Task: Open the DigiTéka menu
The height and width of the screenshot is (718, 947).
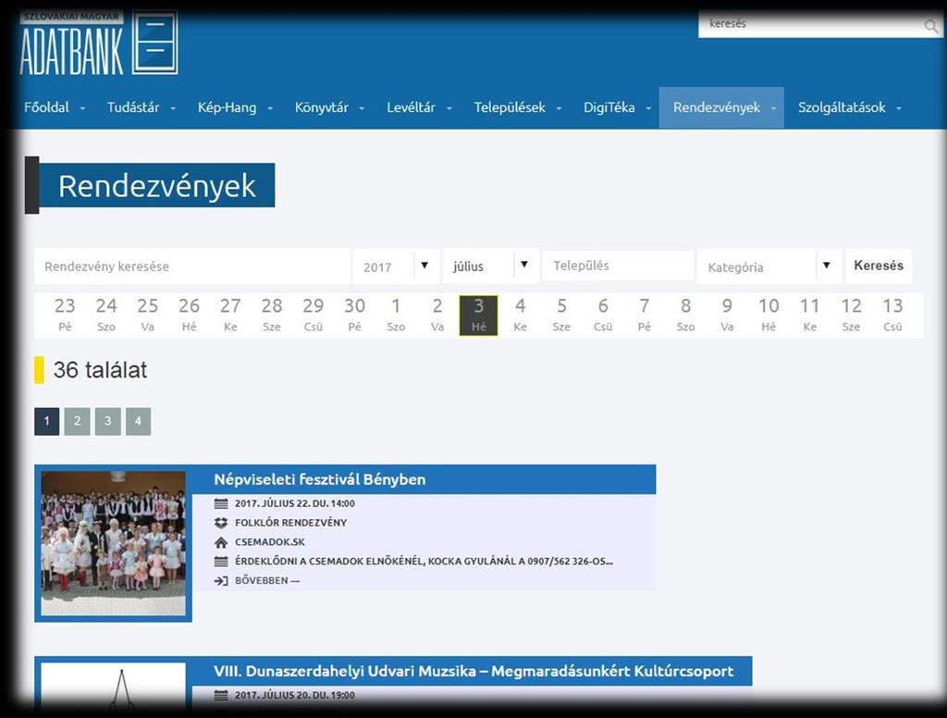Action: click(617, 107)
